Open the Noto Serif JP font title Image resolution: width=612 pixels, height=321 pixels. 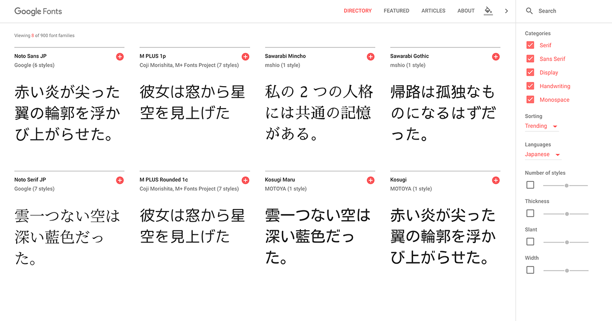[x=30, y=180]
